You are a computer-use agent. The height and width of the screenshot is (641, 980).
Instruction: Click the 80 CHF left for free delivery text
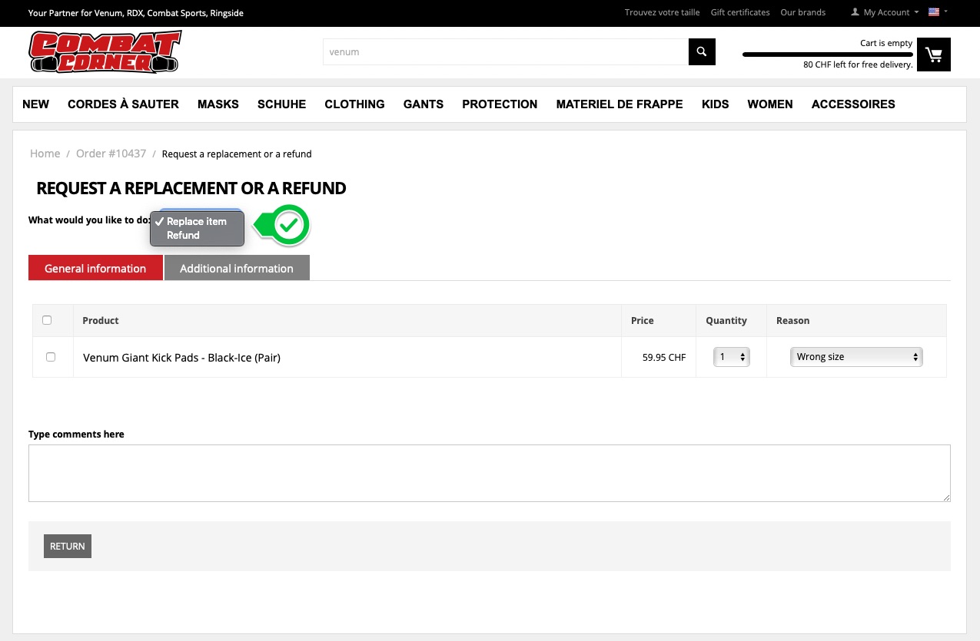click(858, 64)
